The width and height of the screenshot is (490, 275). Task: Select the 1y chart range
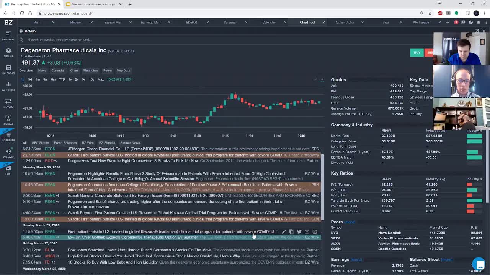coord(70,79)
